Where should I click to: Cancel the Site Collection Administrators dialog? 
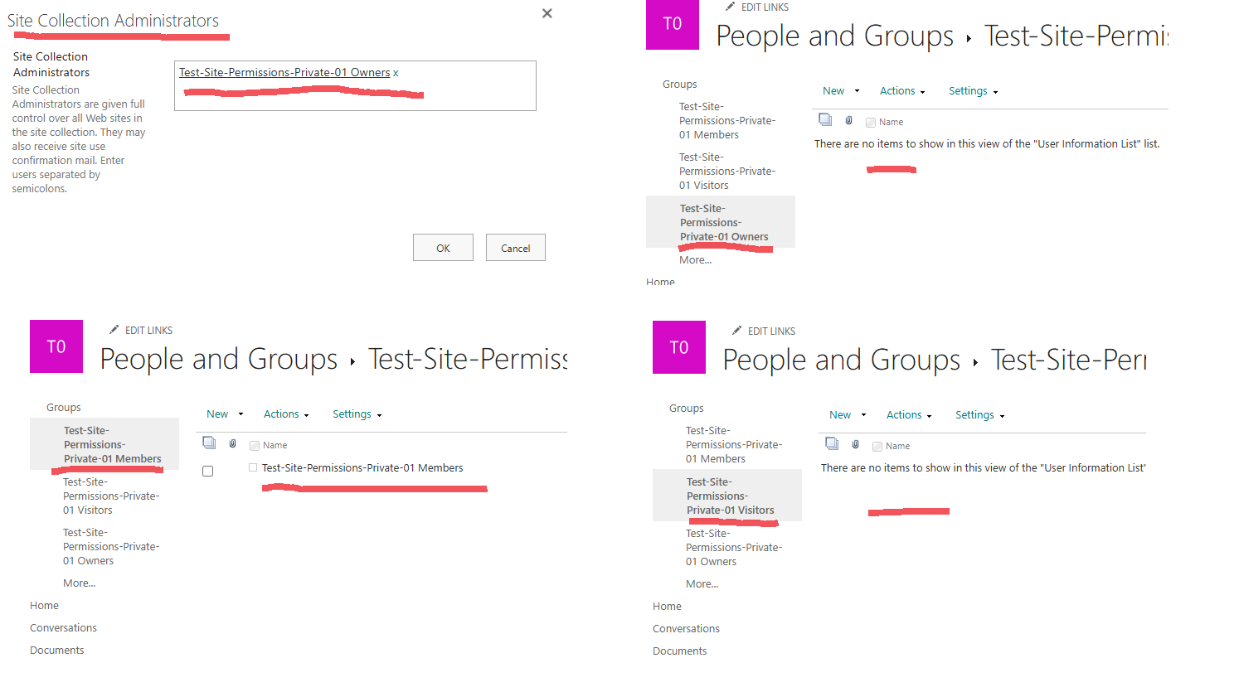click(515, 248)
